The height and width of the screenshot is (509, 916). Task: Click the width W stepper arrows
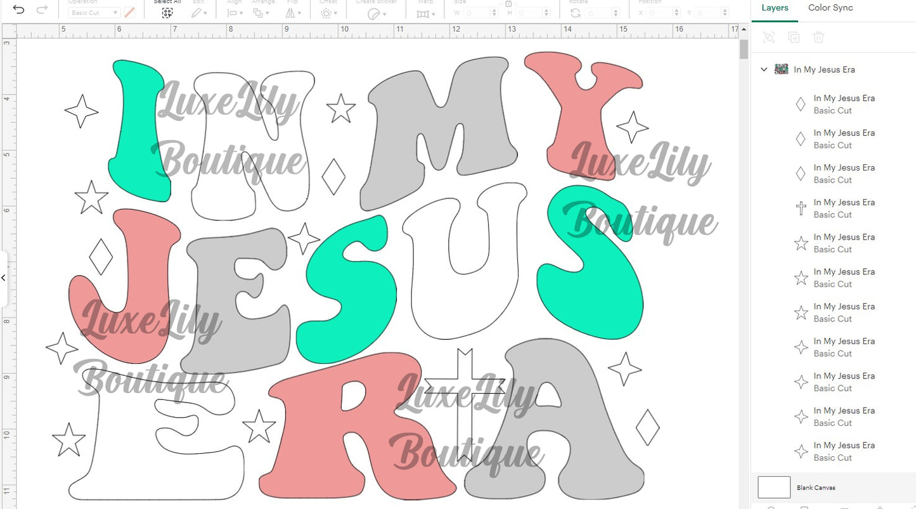coord(494,13)
